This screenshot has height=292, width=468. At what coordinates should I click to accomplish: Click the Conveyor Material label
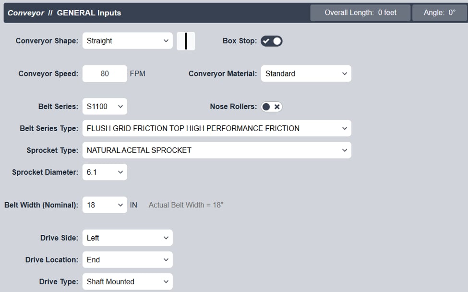(223, 74)
